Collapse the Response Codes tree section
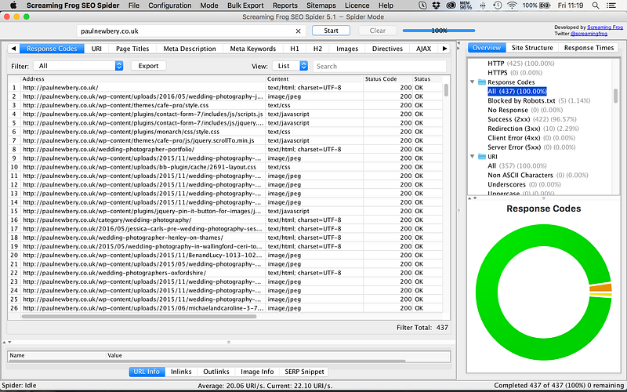The width and height of the screenshot is (627, 392). 473,82
